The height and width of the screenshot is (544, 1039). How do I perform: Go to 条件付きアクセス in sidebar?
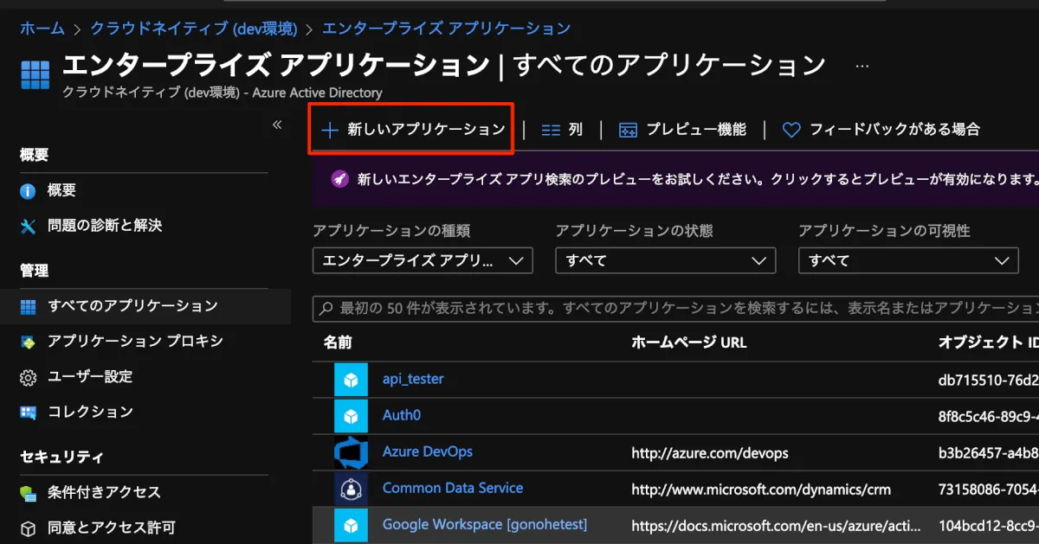pyautogui.click(x=104, y=492)
